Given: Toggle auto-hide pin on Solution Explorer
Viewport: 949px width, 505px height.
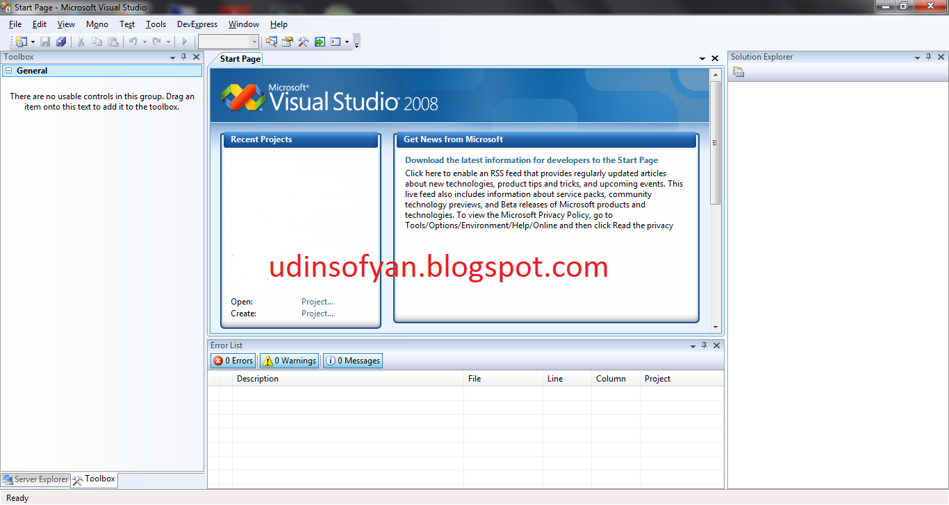Looking at the screenshot, I should (928, 57).
